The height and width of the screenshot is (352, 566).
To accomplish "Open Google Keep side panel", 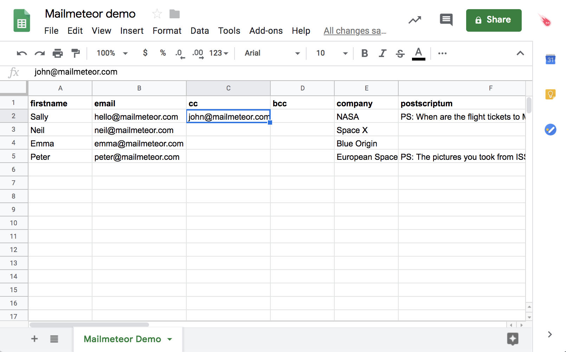I will click(x=550, y=94).
